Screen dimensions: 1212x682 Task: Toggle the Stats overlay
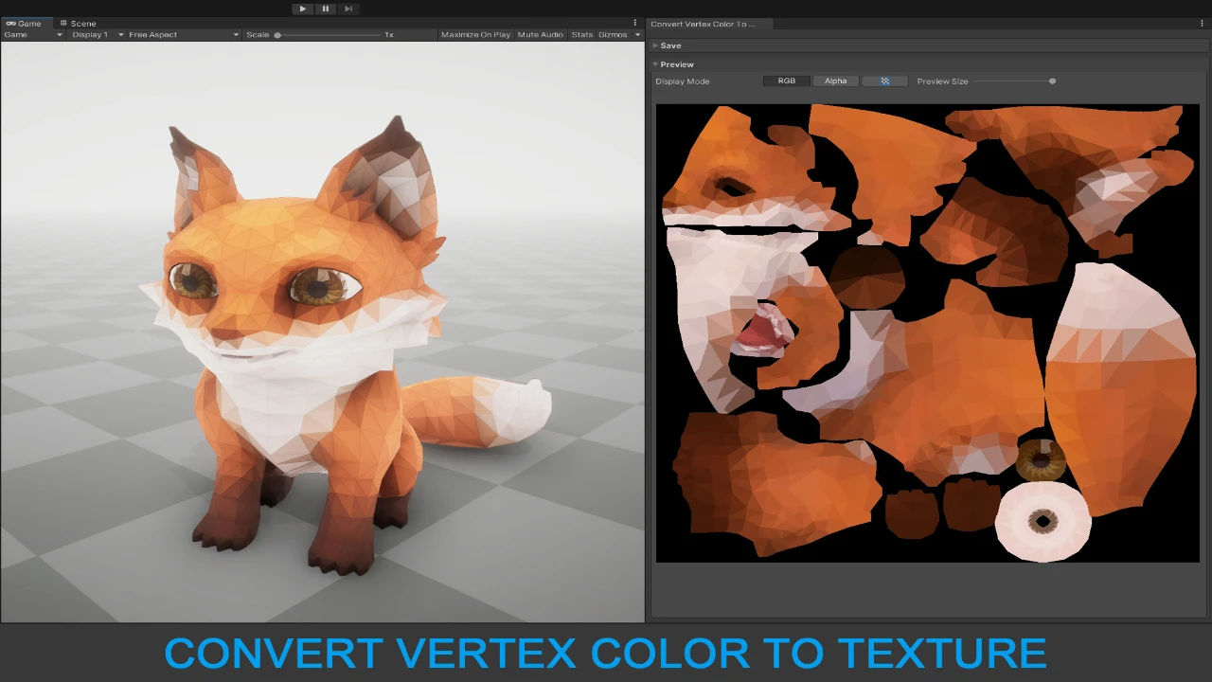click(x=581, y=35)
